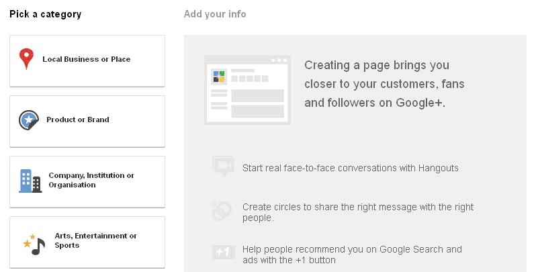The height and width of the screenshot is (272, 538).
Task: Click the Hangouts video chat icon
Action: [x=224, y=166]
